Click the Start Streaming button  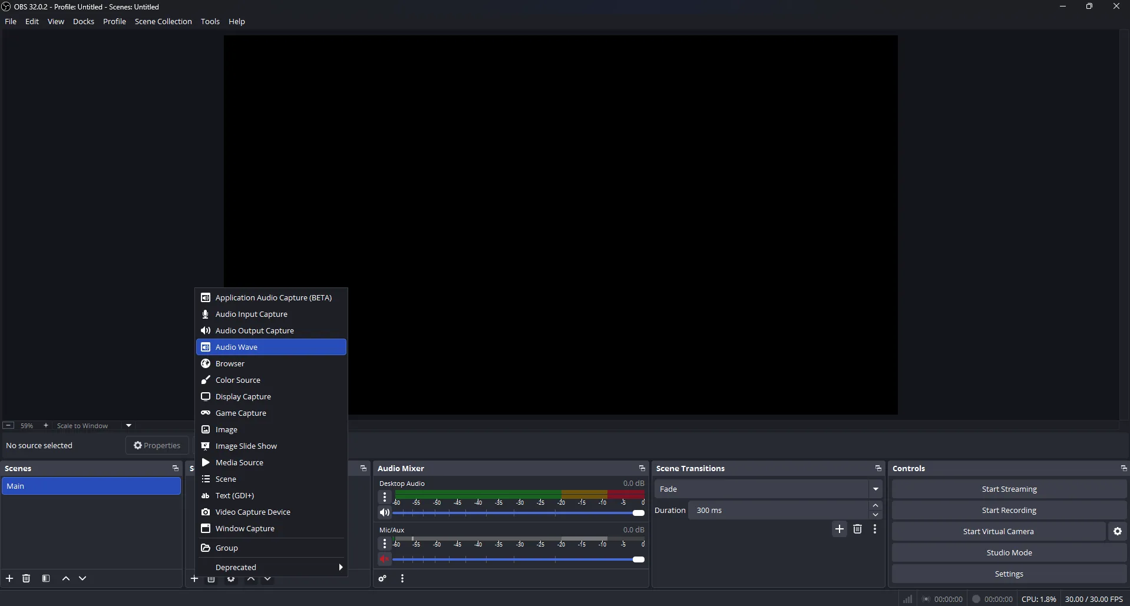click(1009, 488)
